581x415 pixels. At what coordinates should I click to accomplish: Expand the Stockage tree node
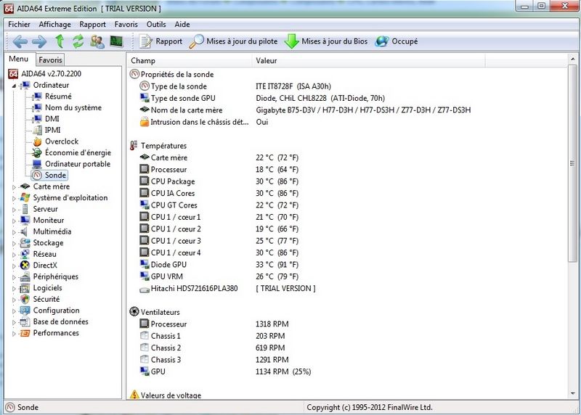tap(14, 244)
